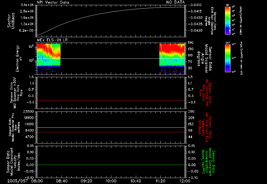Click the green constant velocity line
267x184 pixels.
[x=111, y=165]
